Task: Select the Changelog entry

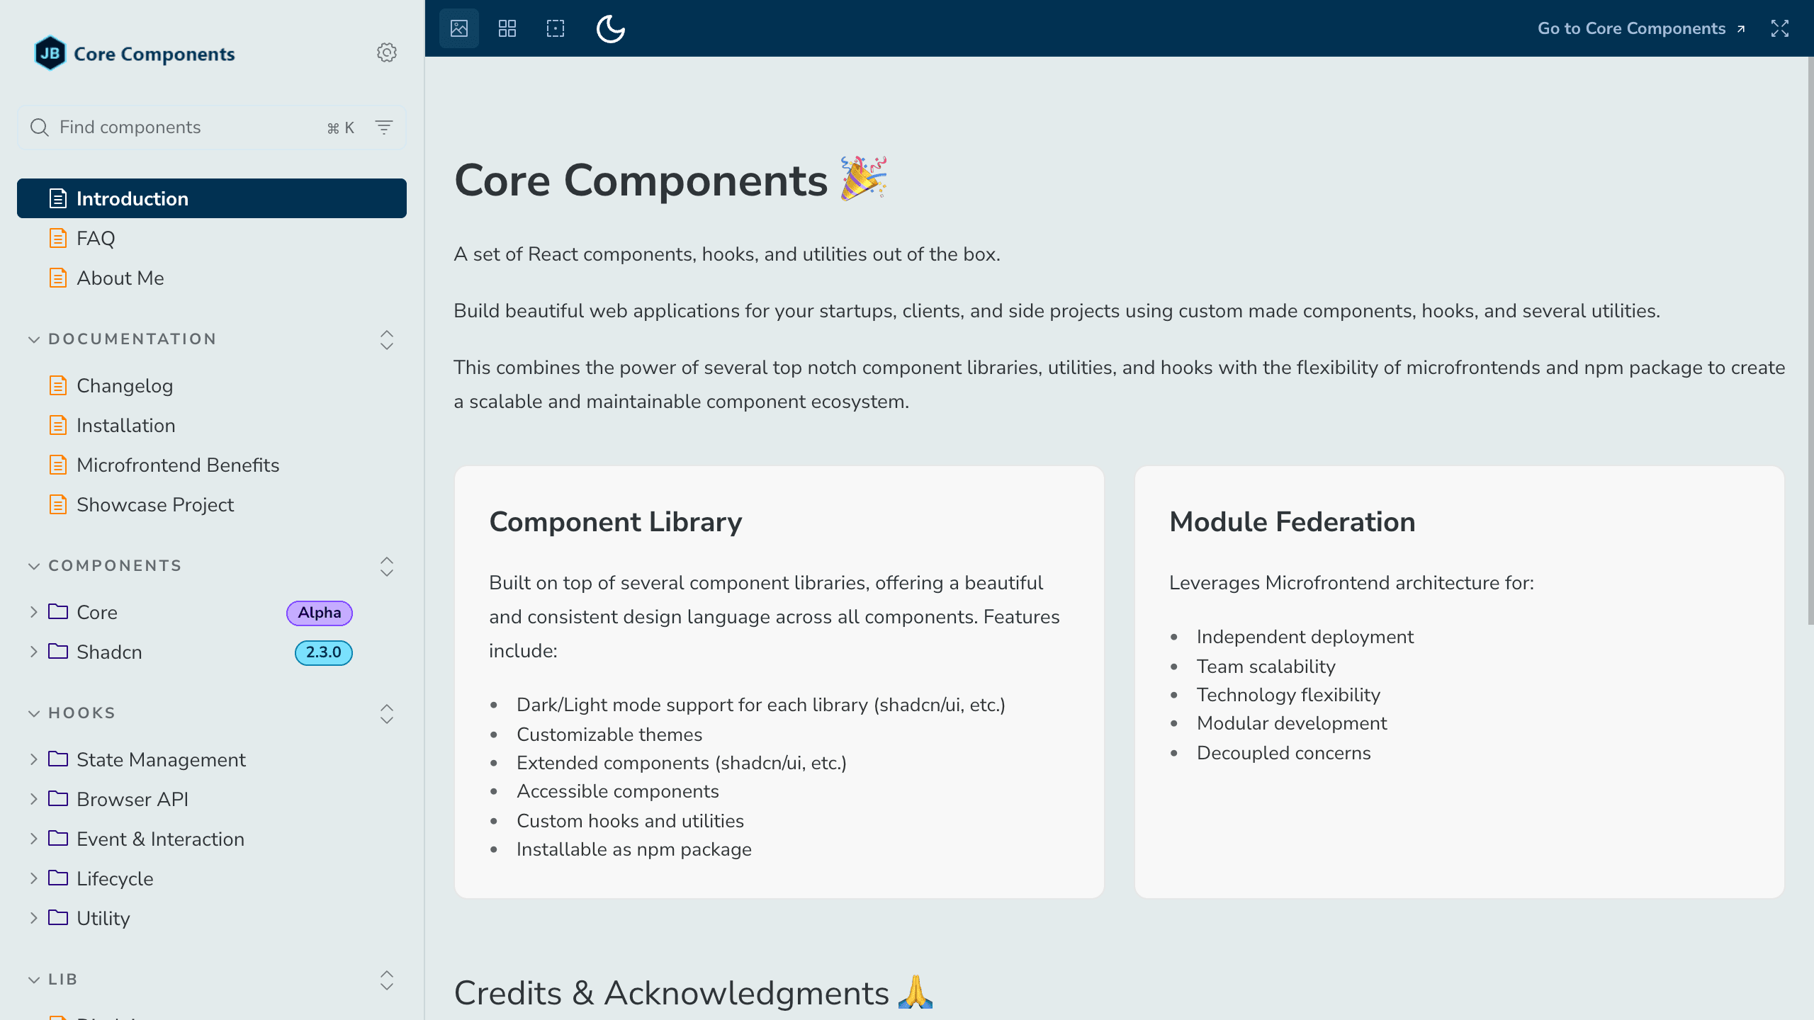Action: pos(125,386)
